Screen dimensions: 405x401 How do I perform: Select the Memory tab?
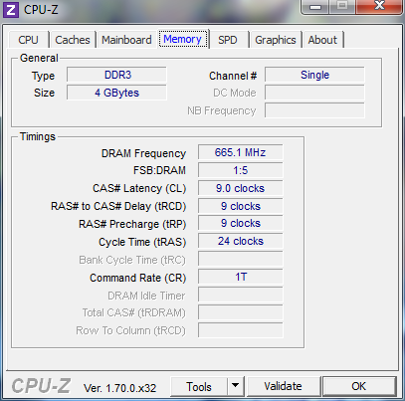click(x=182, y=39)
